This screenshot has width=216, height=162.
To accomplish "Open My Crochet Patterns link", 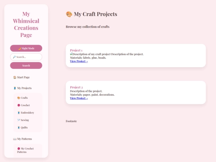I will (26, 150).
